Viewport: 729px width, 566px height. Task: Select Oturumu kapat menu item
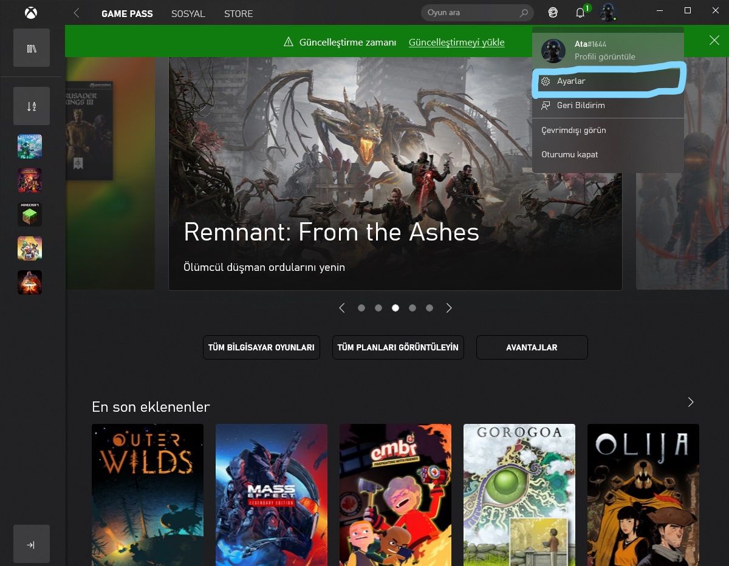[x=608, y=154]
